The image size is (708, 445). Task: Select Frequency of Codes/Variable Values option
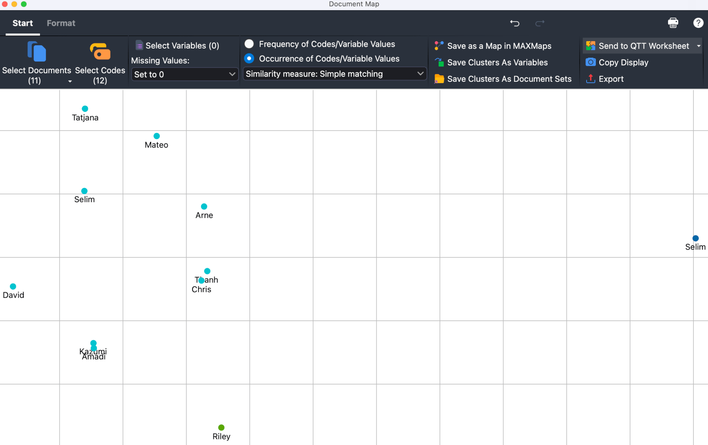(249, 44)
